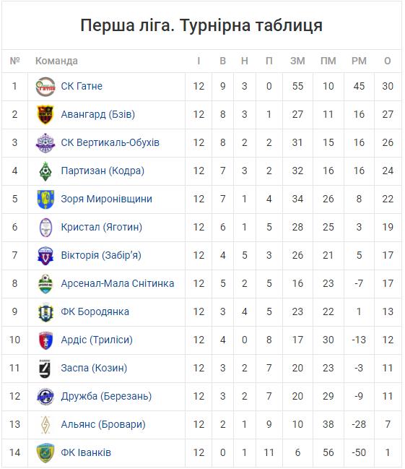Open the Заспа (Козин) team link
Screen dimensions: 405x469
[94, 368]
